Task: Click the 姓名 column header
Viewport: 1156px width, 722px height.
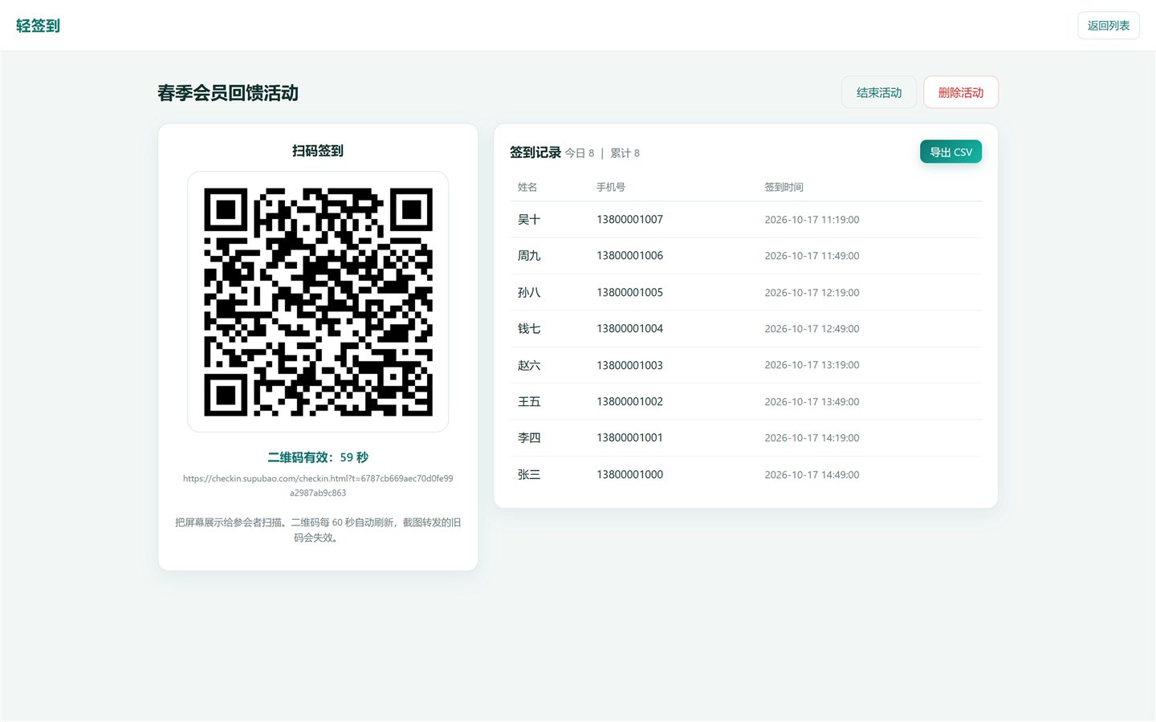Action: click(x=527, y=187)
